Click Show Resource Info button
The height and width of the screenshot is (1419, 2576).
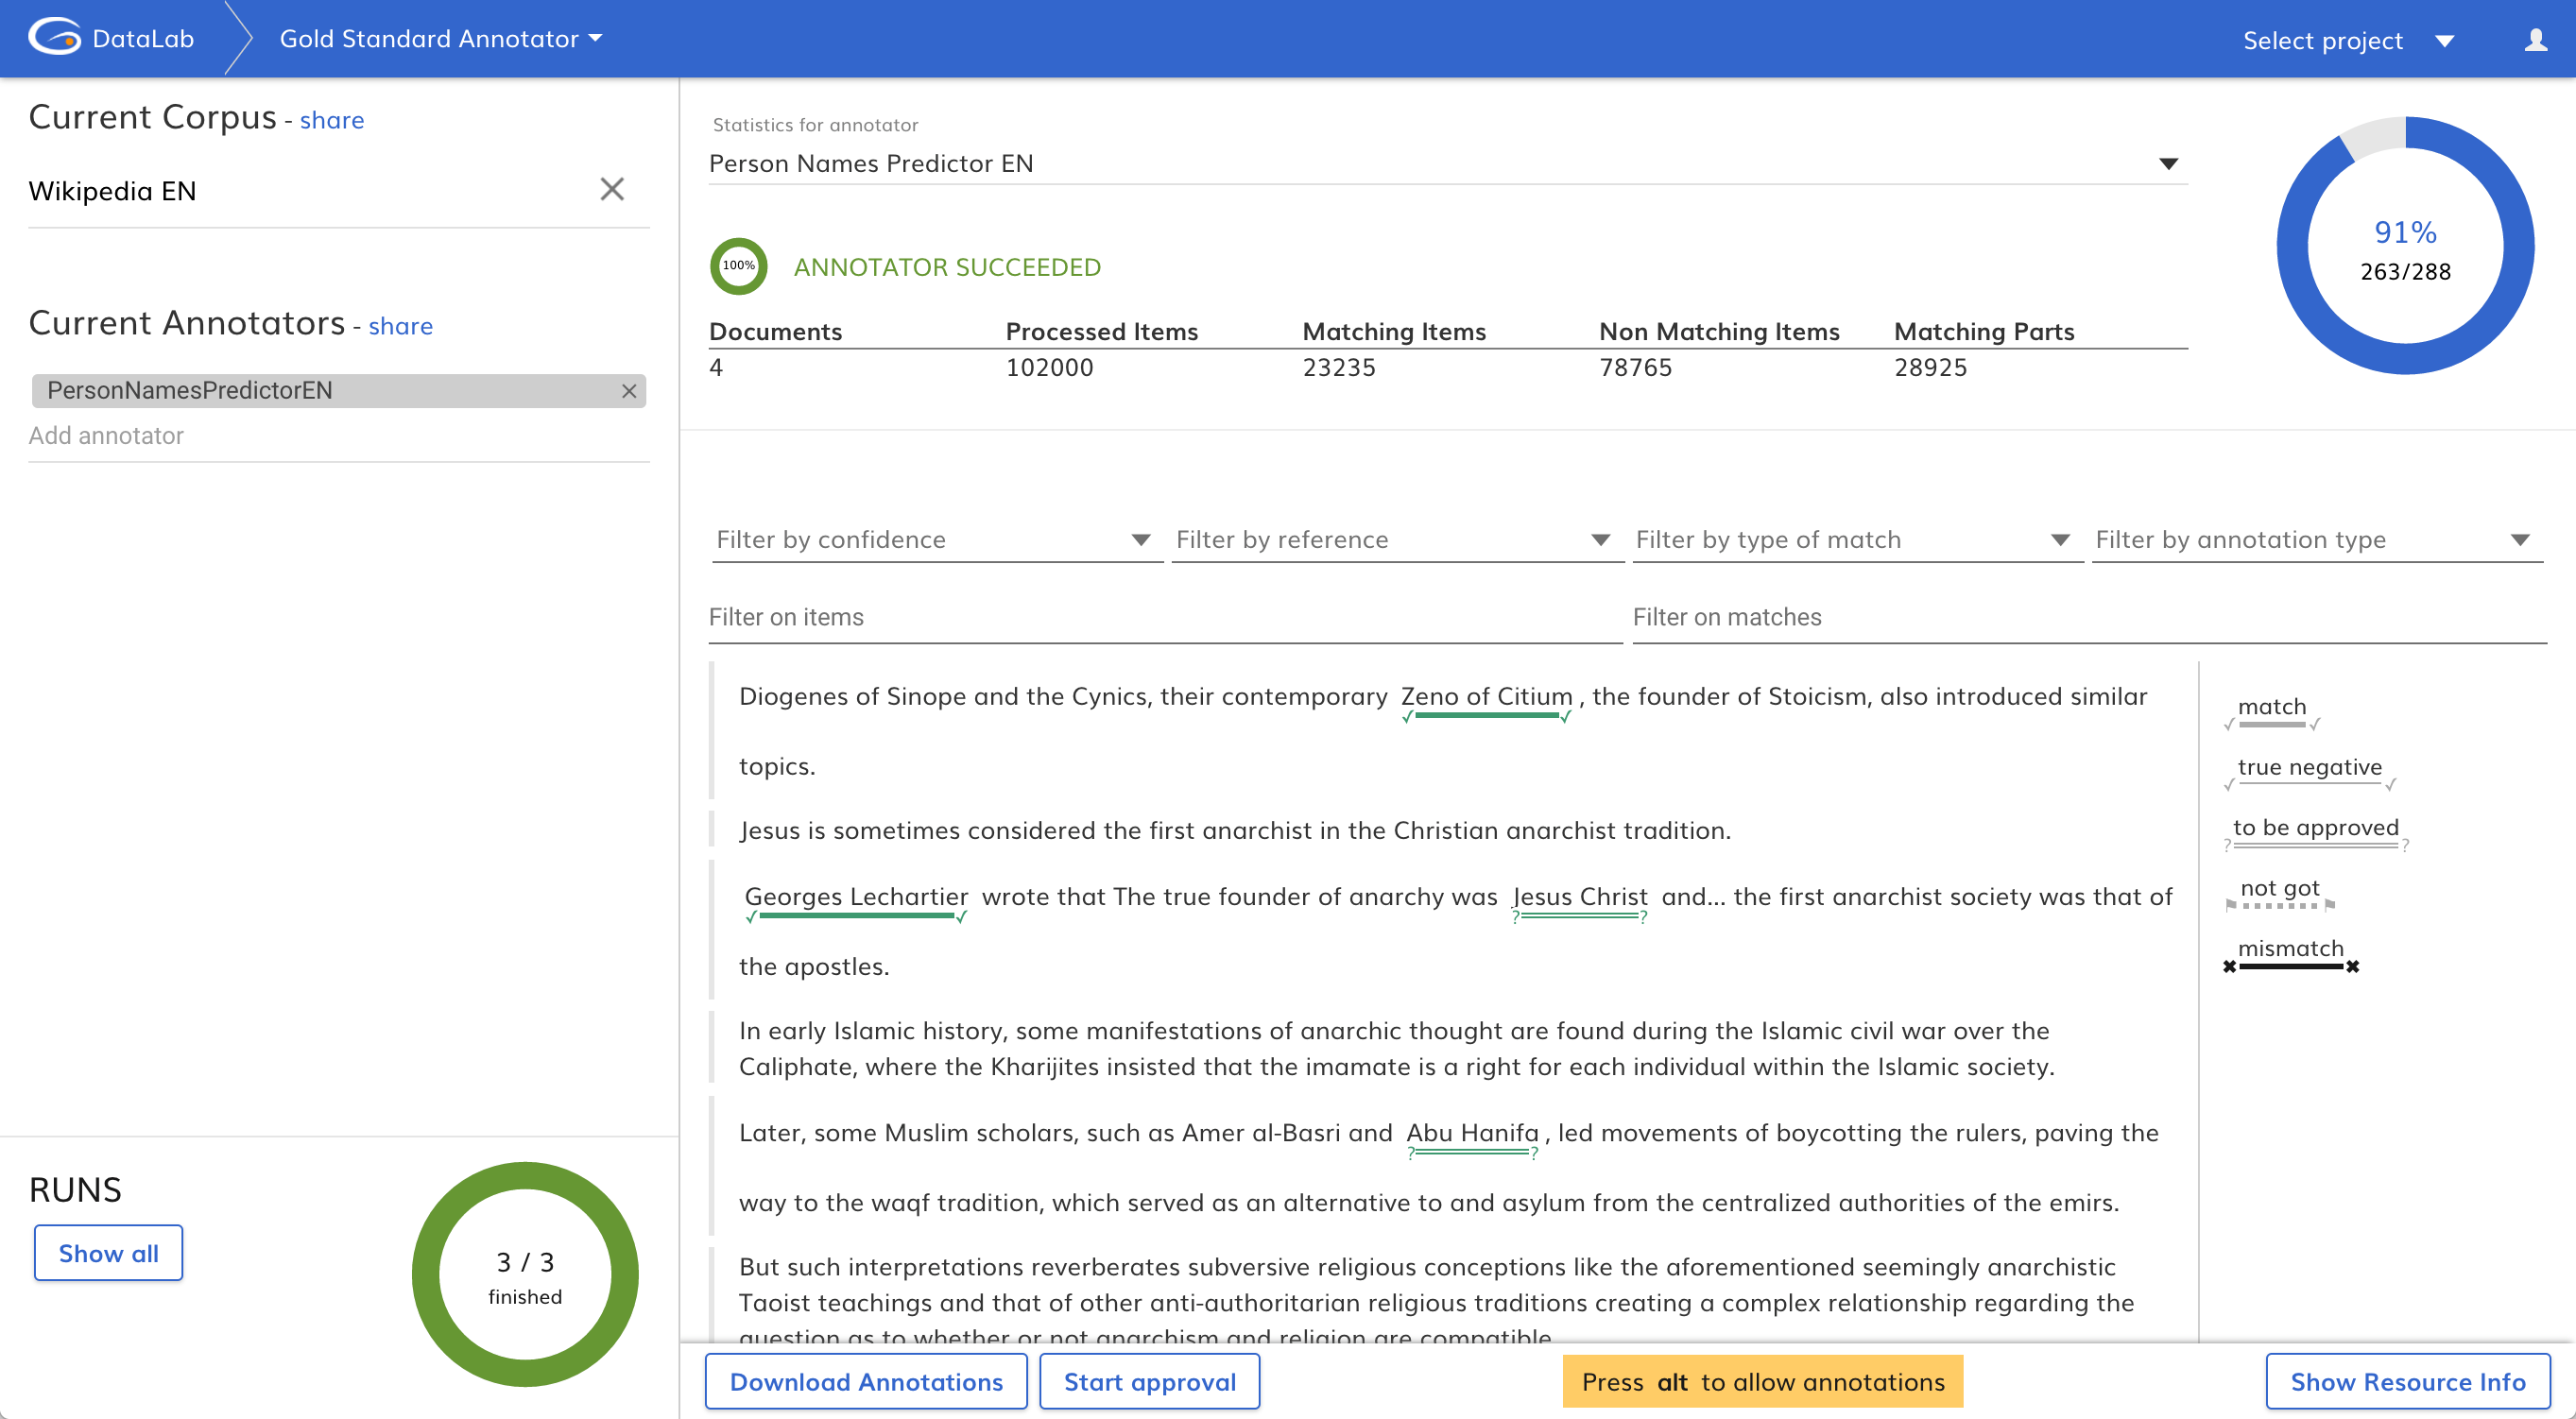2407,1381
